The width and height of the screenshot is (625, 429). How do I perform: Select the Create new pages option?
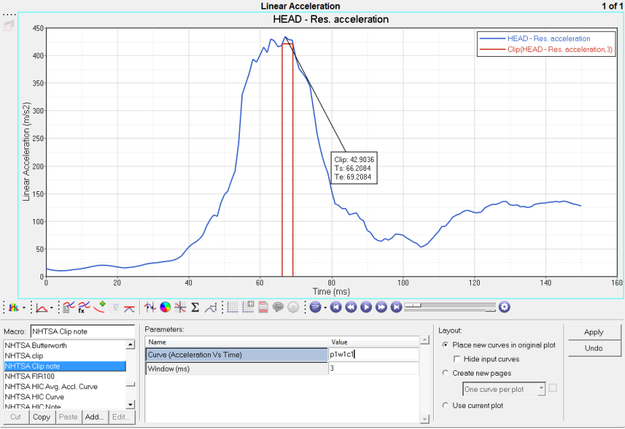[x=445, y=373]
